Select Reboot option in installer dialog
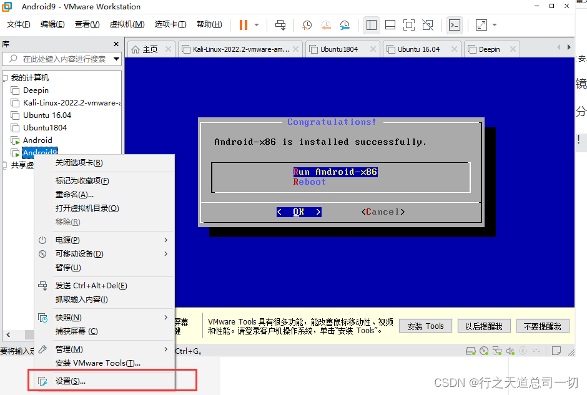This screenshot has width=587, height=395. [x=310, y=182]
